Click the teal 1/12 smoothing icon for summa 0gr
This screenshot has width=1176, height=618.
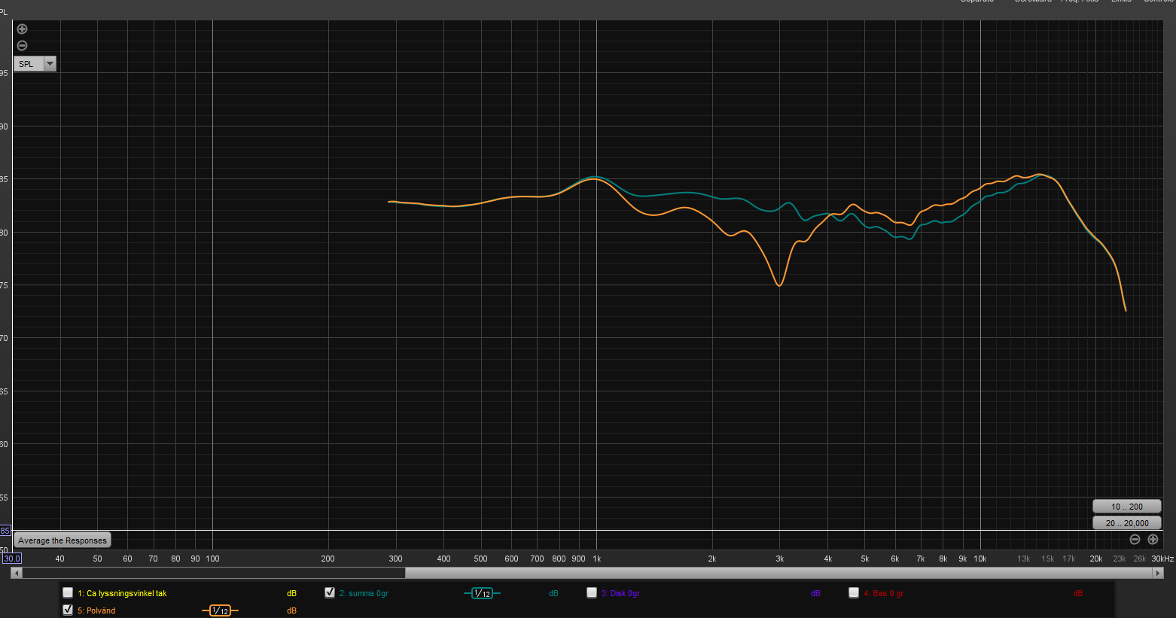coord(482,593)
